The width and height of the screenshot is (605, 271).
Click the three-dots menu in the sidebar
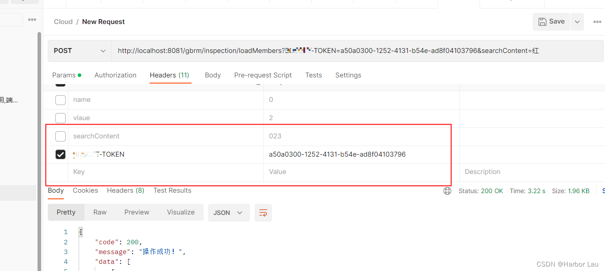coord(32,19)
